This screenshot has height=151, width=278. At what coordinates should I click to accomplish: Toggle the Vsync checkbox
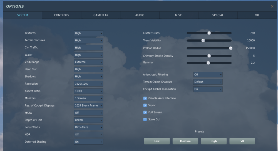[145, 105]
